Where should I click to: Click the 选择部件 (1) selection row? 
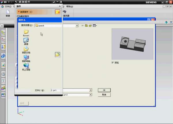coord(35,12)
